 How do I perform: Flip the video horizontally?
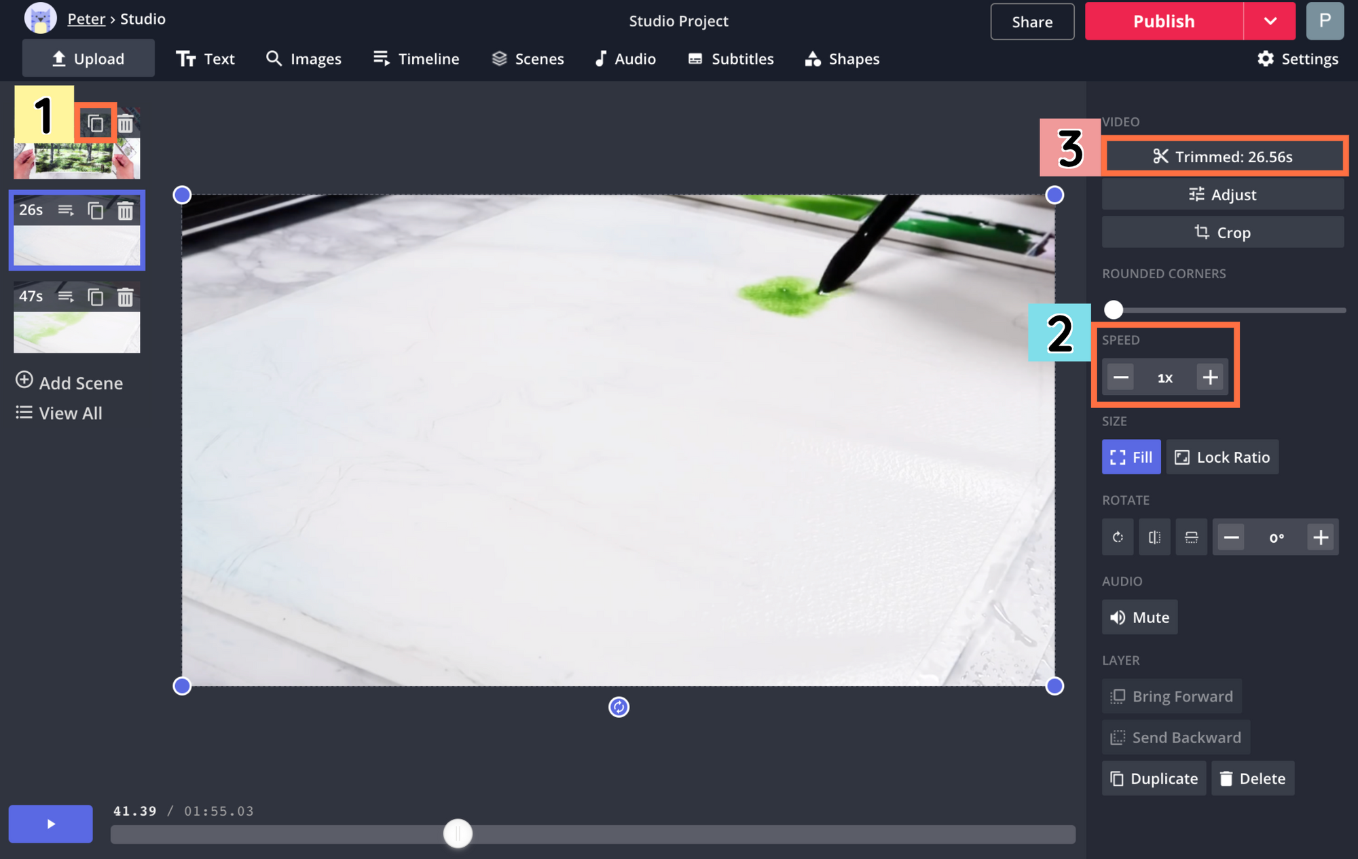(1154, 537)
